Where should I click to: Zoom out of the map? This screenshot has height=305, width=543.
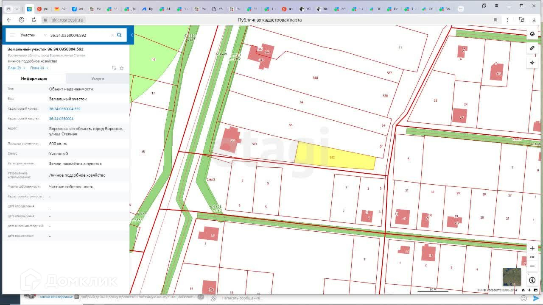pyautogui.click(x=532, y=266)
